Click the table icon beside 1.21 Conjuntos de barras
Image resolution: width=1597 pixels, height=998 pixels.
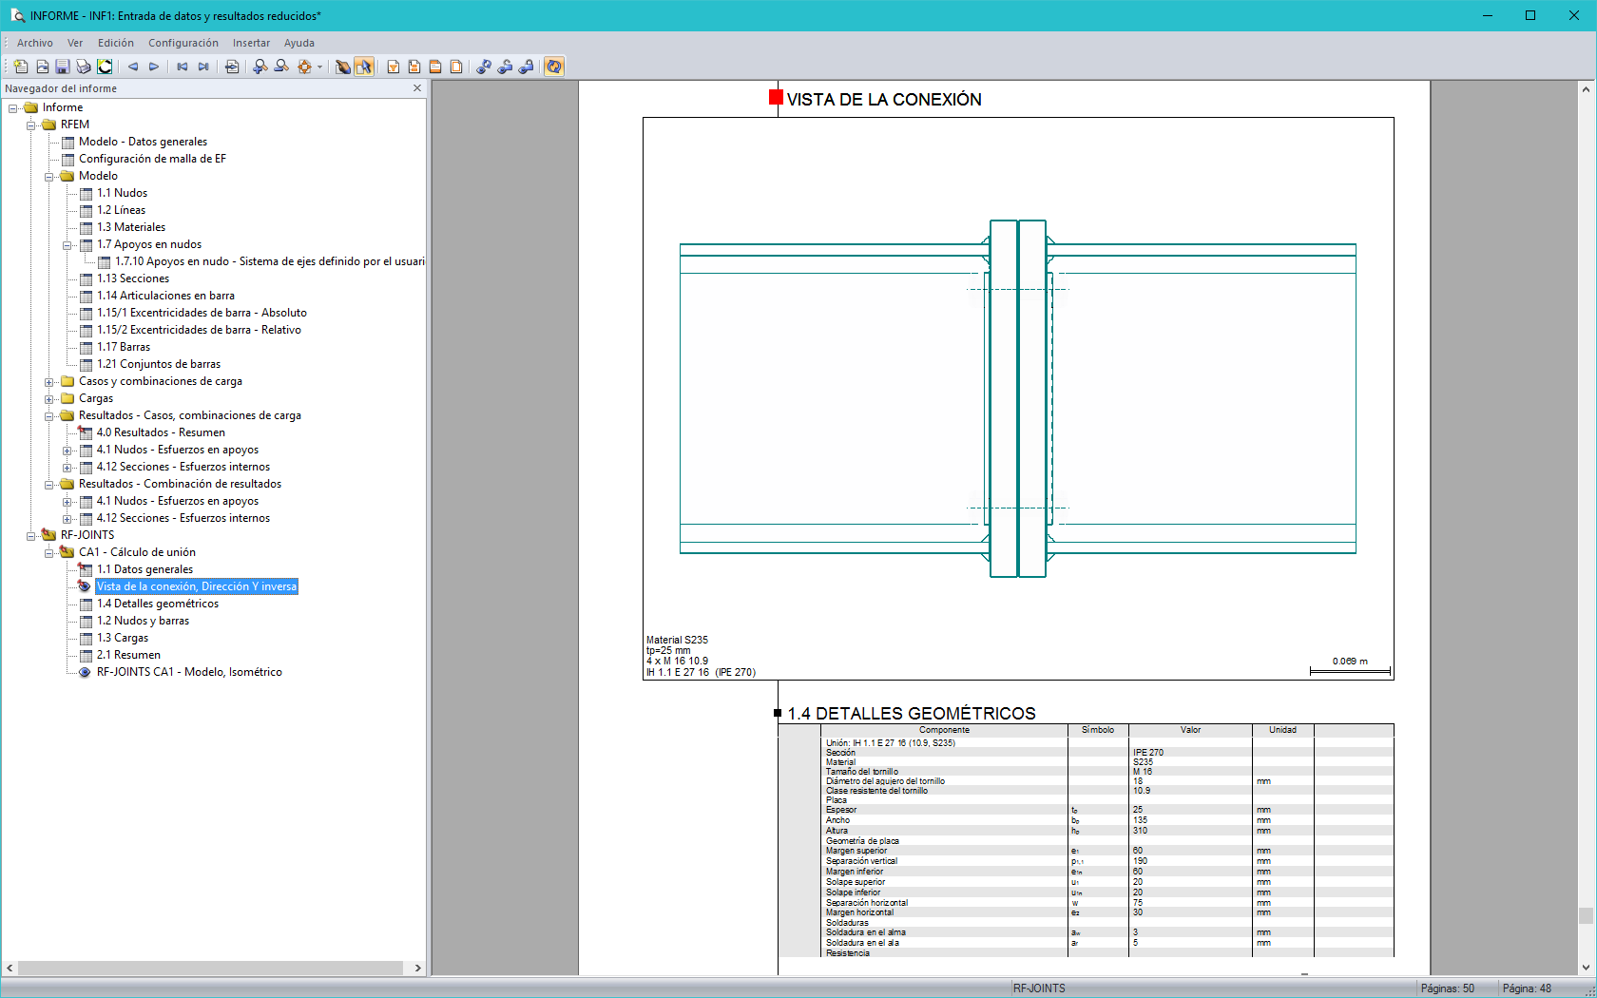(x=86, y=364)
